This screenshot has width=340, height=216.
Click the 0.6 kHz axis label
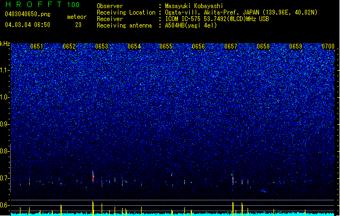[5, 205]
